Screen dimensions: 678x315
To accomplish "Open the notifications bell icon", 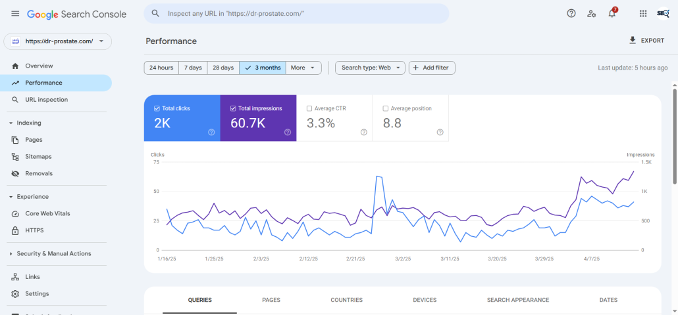I will point(612,13).
